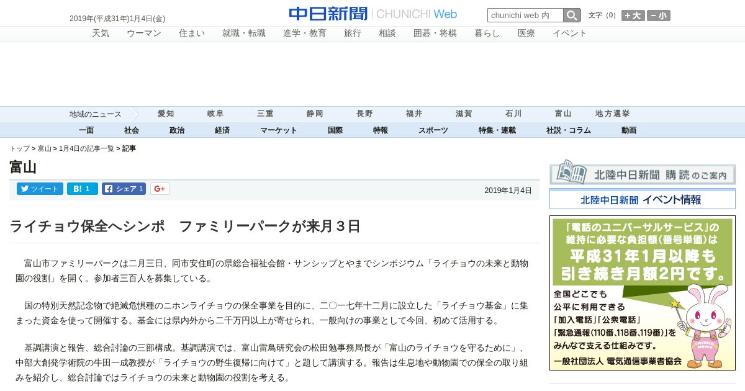
Task: Select 石川 regional news
Action: pos(513,114)
